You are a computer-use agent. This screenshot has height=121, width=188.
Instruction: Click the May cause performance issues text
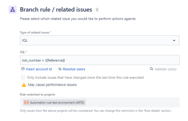point(52,85)
